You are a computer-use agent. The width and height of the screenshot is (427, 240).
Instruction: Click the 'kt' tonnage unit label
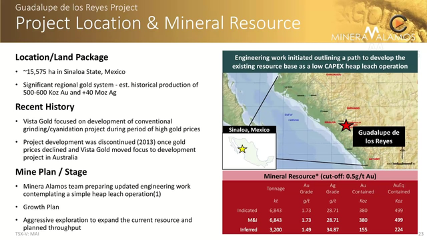click(x=276, y=201)
